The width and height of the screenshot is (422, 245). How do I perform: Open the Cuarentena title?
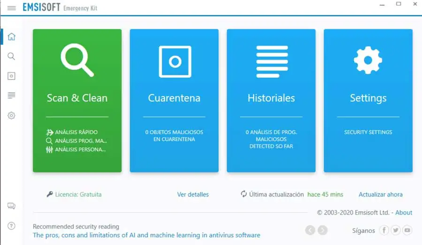174,98
